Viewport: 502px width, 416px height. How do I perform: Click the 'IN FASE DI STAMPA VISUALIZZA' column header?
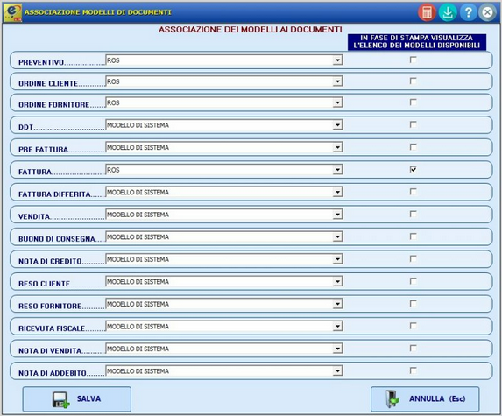[417, 42]
